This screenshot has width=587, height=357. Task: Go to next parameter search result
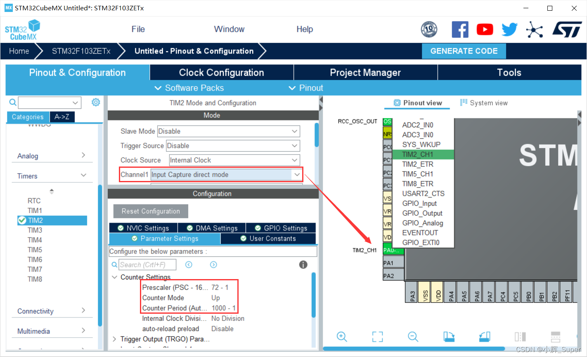[213, 265]
